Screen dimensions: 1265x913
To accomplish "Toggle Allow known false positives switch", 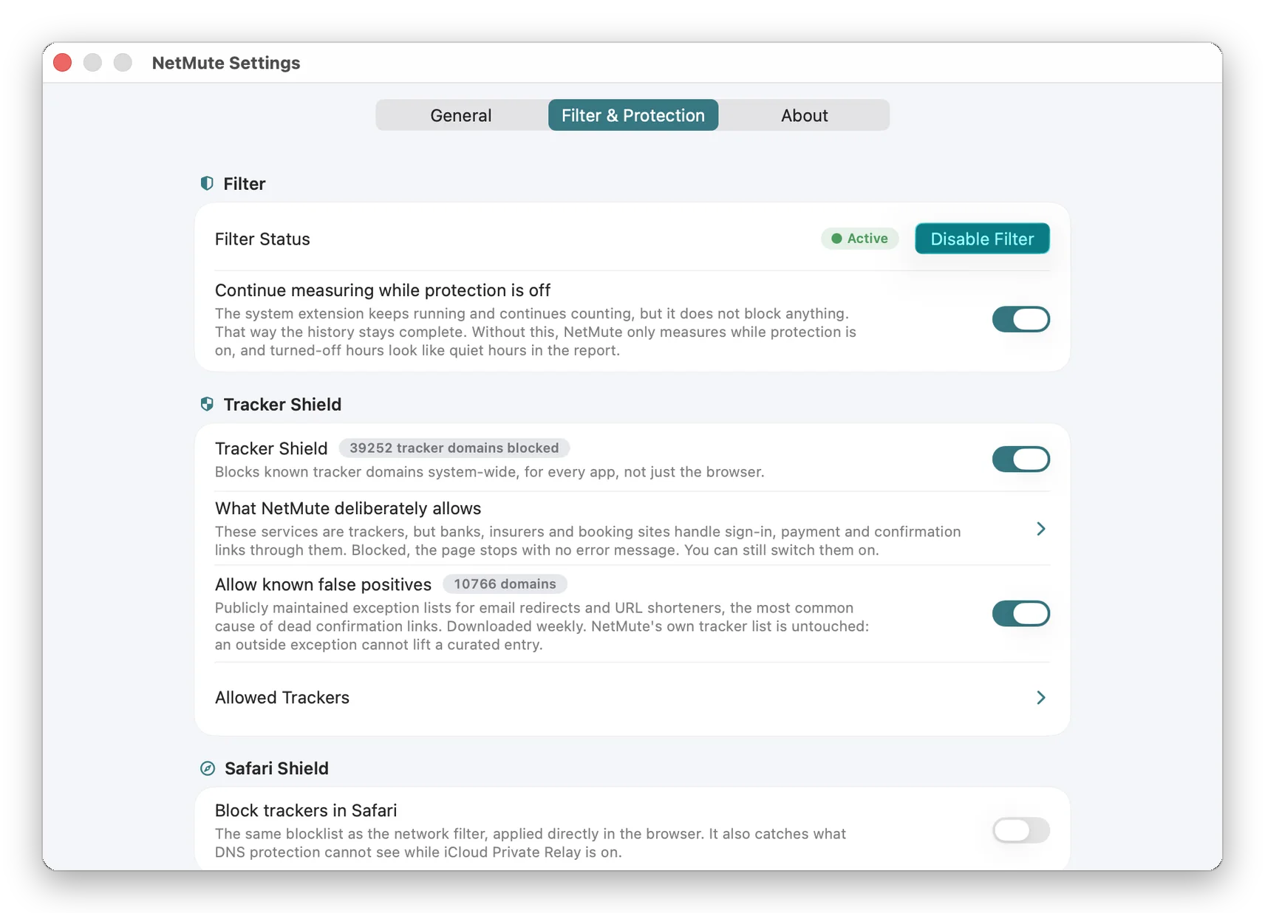I will (1020, 613).
